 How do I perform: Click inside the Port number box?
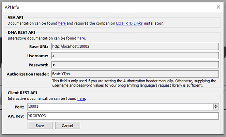[x=120, y=107]
